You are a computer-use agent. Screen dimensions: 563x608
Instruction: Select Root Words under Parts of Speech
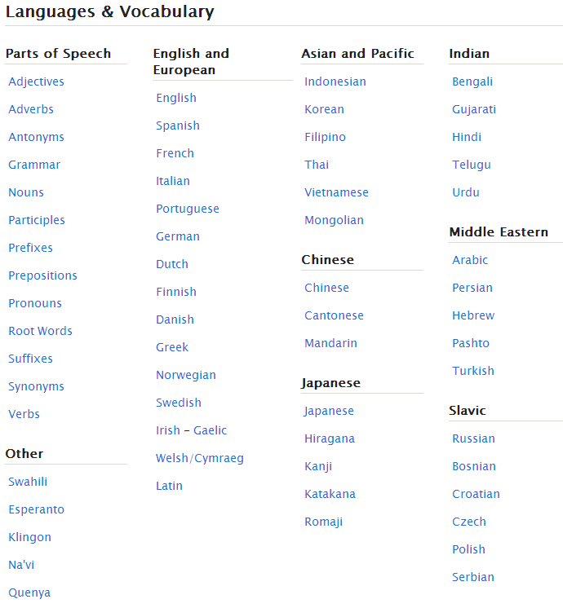pos(40,331)
